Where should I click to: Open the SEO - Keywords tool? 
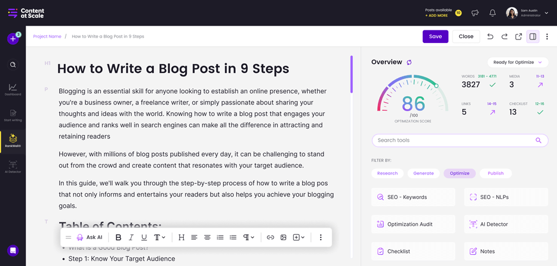pyautogui.click(x=413, y=197)
